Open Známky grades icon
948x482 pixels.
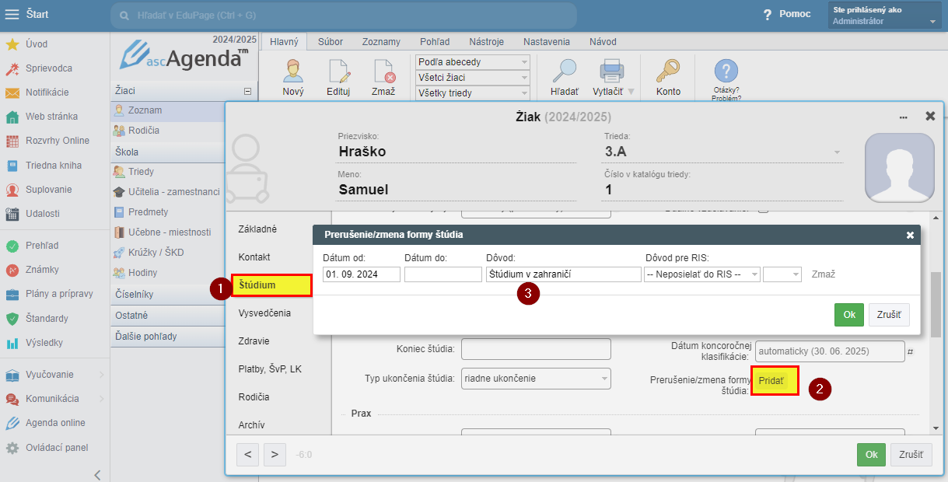pos(12,270)
